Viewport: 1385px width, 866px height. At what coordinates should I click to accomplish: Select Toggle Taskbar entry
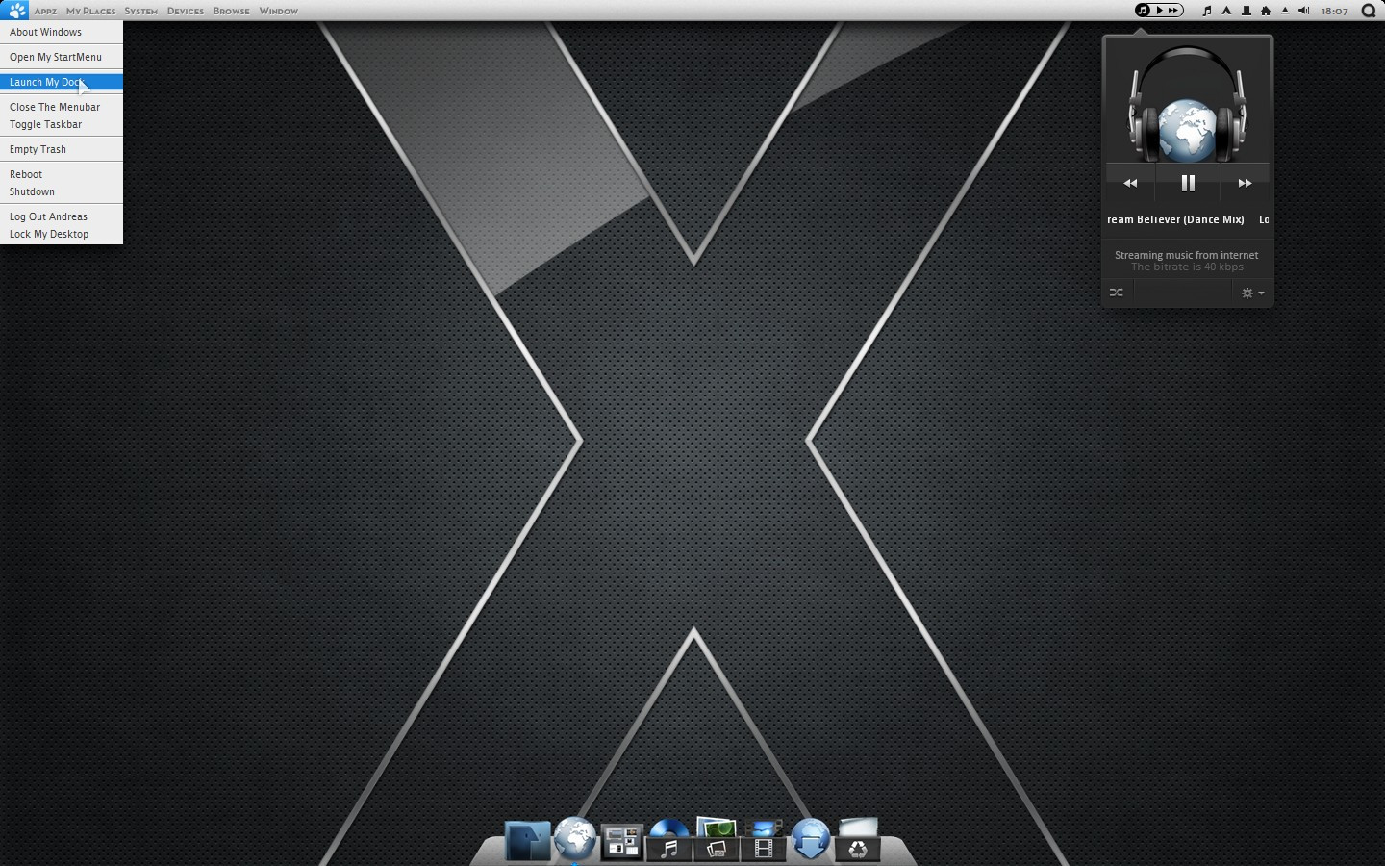pos(62,124)
